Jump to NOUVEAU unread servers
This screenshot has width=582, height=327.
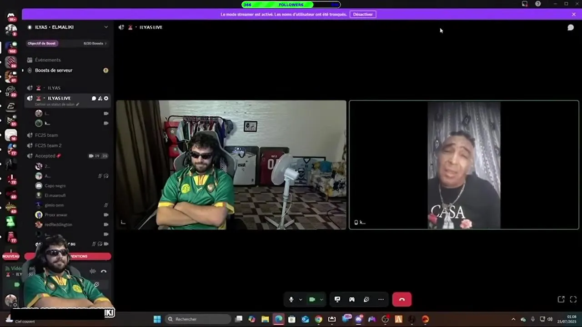(x=11, y=256)
